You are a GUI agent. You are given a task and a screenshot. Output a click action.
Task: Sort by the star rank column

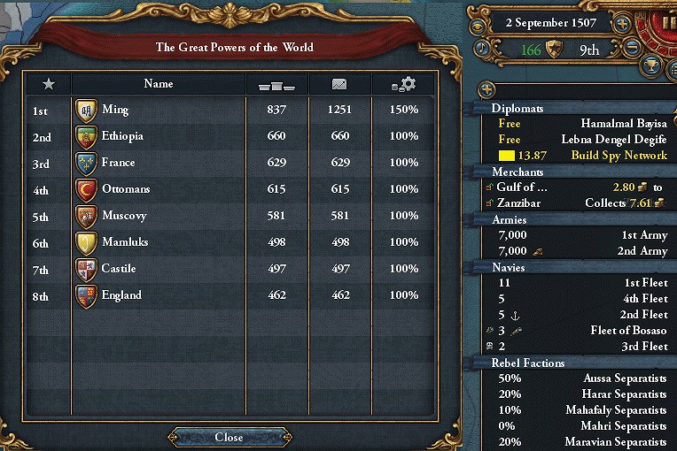pos(49,84)
